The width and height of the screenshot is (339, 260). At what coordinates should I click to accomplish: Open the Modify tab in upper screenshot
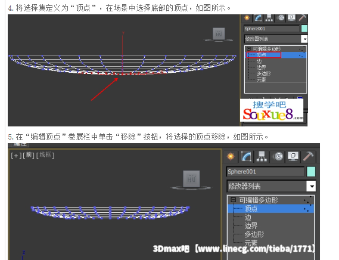[x=258, y=18]
